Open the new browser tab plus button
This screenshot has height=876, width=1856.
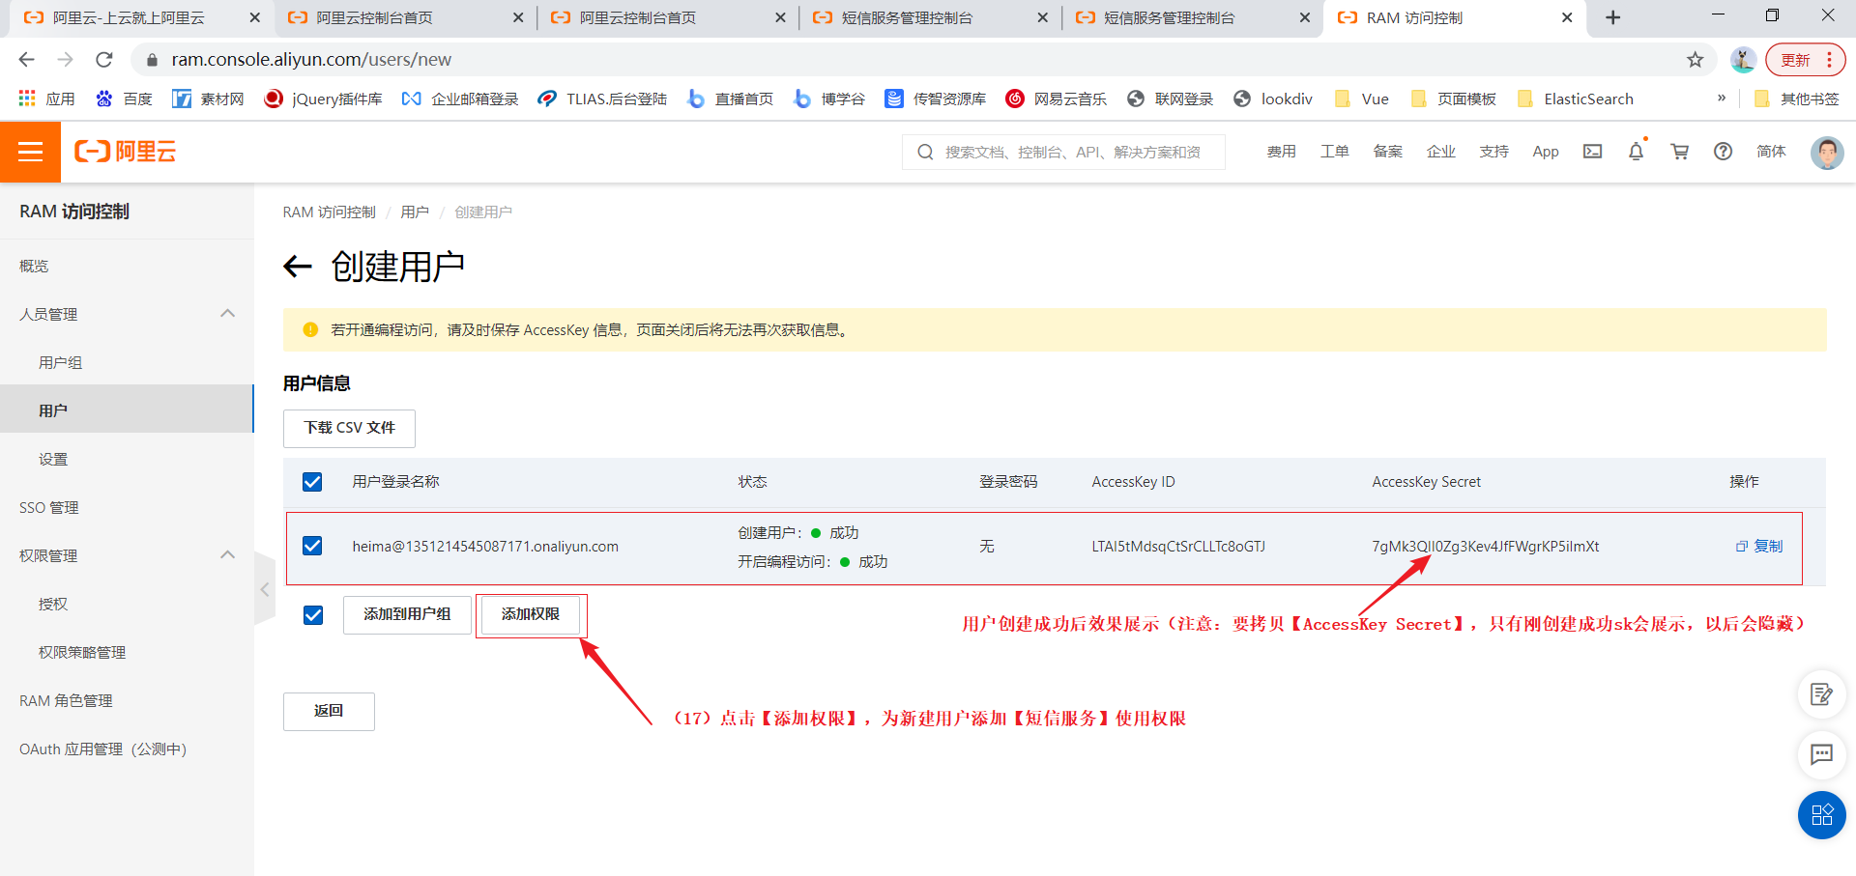[1612, 17]
